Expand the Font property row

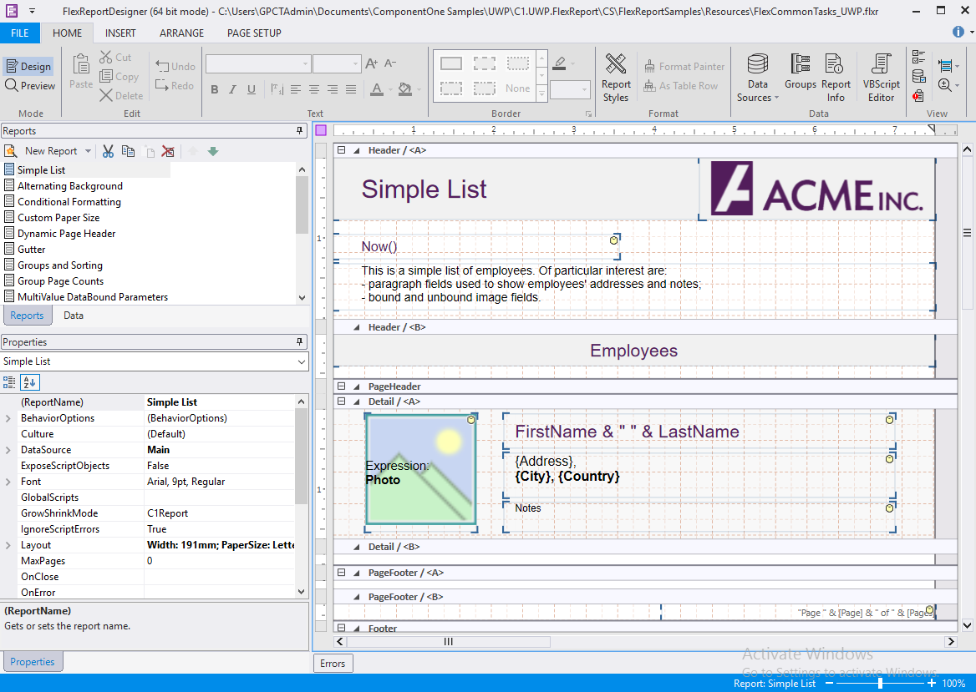coord(8,482)
